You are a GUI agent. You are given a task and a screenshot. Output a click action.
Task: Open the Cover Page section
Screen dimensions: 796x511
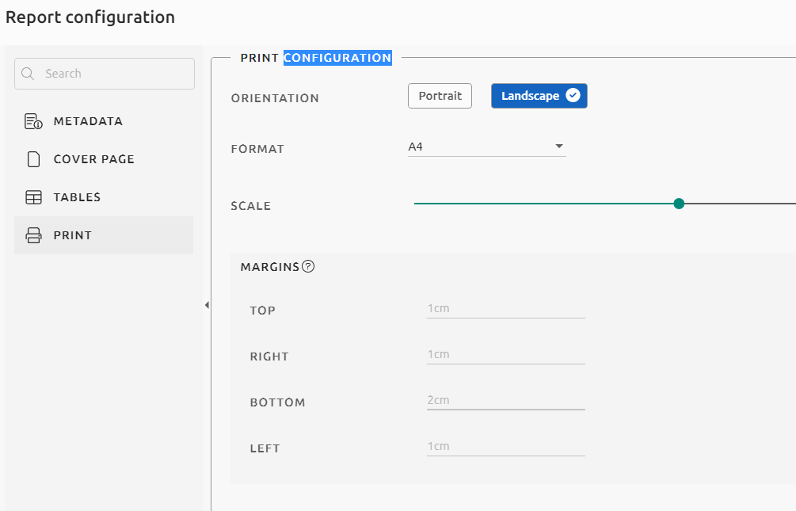104,159
